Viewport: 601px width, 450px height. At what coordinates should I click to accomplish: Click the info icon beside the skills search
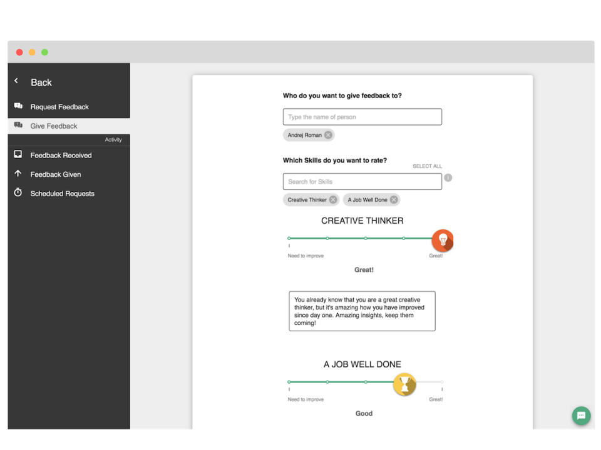448,177
